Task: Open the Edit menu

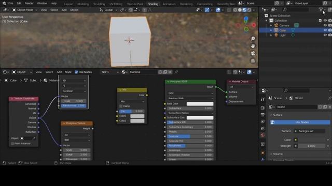Action: point(19,4)
